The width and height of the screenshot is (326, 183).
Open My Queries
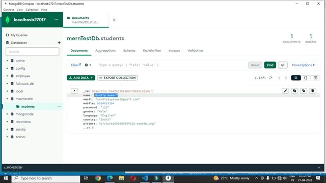click(x=19, y=35)
